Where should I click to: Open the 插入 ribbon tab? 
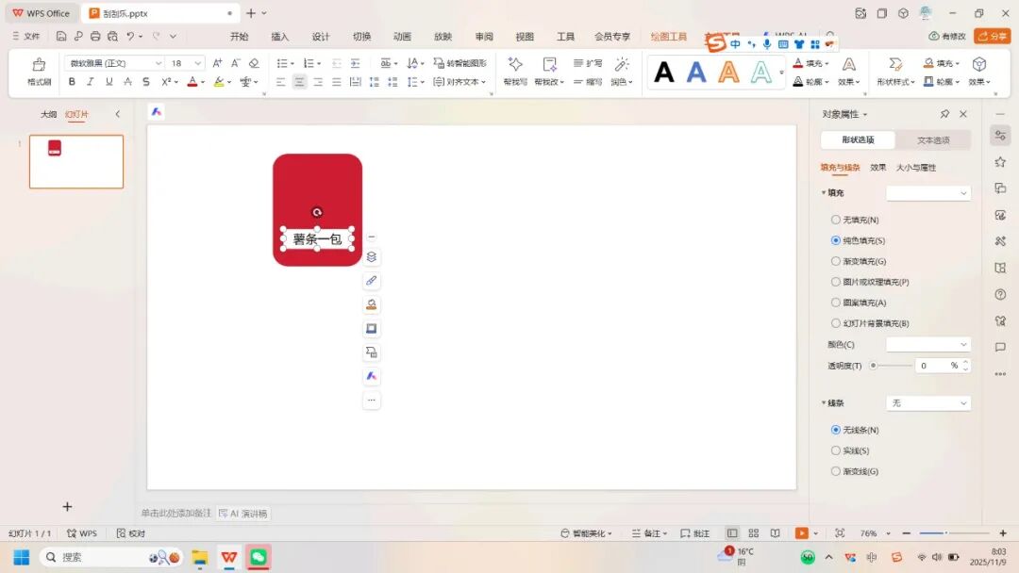tap(279, 36)
